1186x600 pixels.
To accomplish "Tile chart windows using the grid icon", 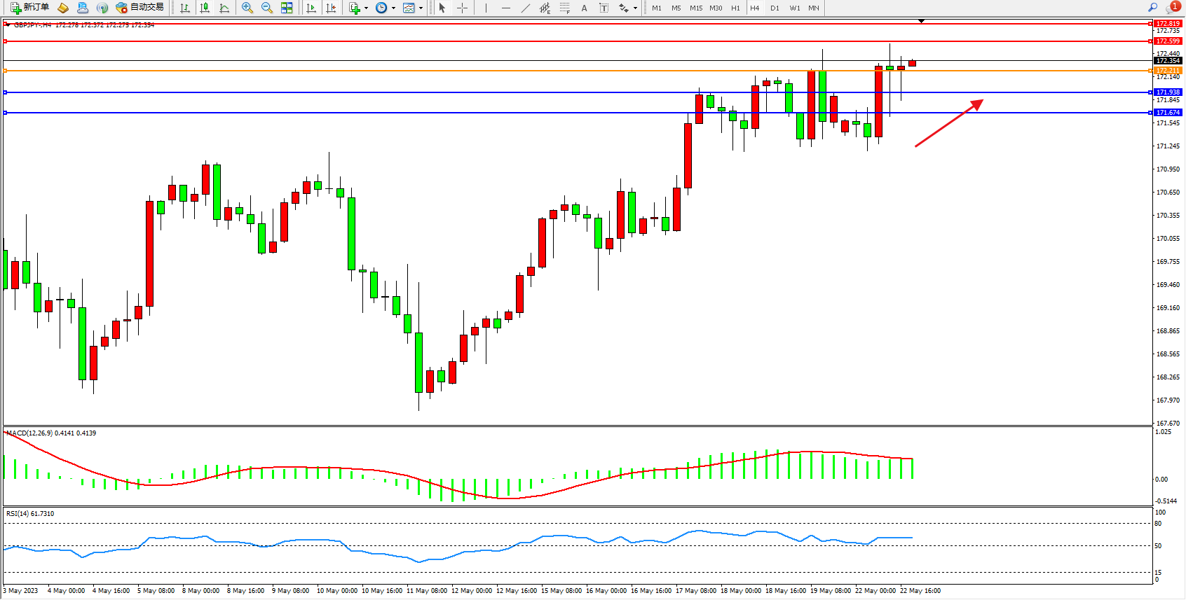I will (x=287, y=8).
